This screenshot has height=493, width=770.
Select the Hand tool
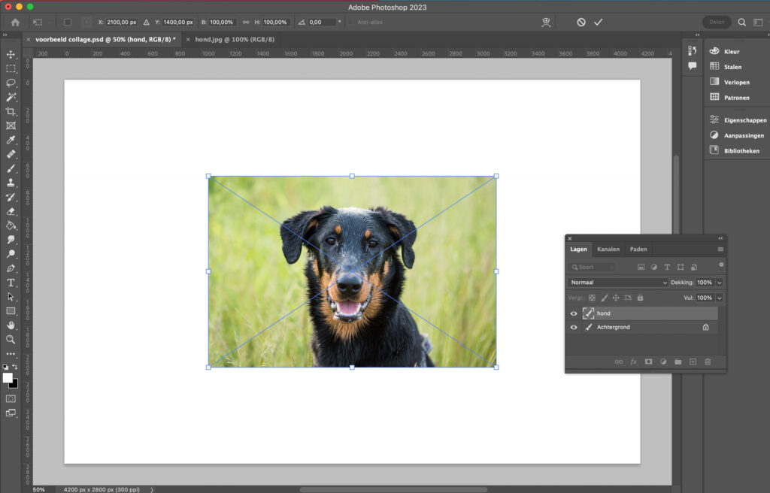11,325
